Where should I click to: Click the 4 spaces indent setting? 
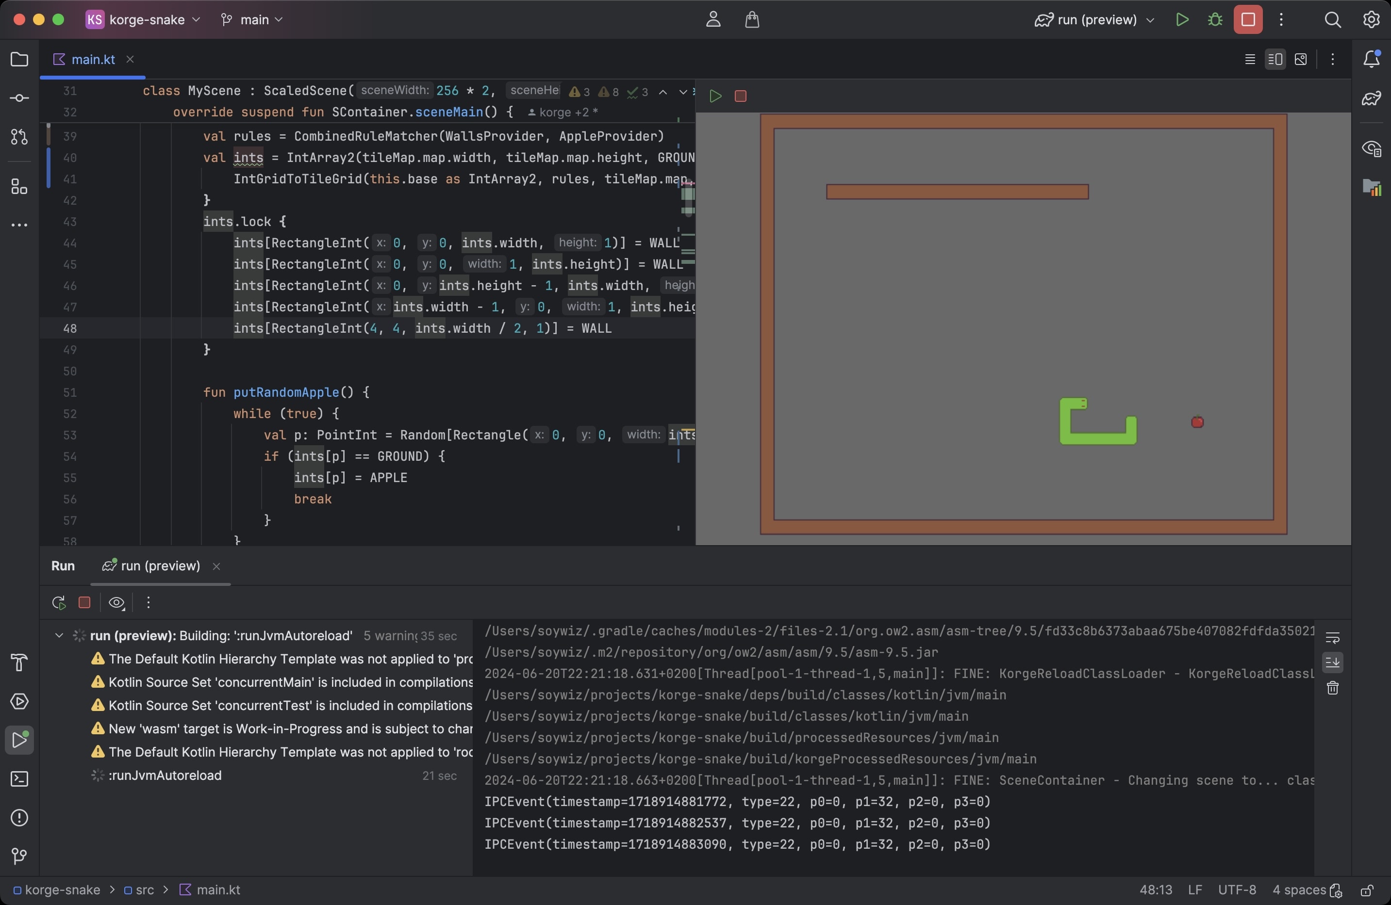[x=1299, y=889]
